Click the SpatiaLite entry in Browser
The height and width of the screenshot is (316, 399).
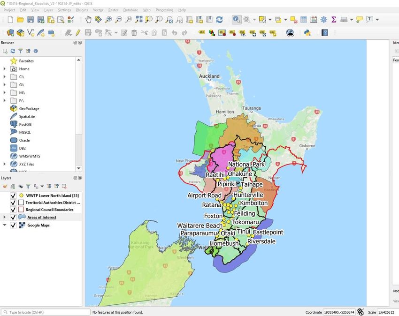pyautogui.click(x=27, y=116)
